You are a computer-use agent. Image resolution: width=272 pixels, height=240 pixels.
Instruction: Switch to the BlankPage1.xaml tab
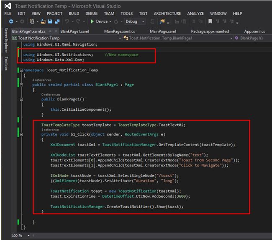[x=75, y=31]
